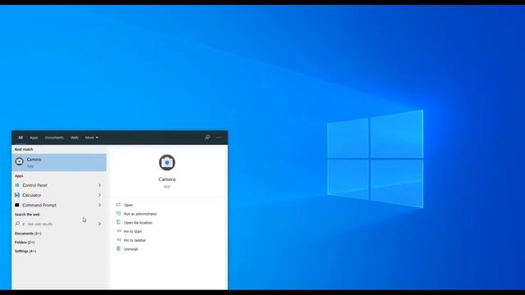This screenshot has height=295, width=525.
Task: Open the Control Panel result
Action: (x=59, y=185)
